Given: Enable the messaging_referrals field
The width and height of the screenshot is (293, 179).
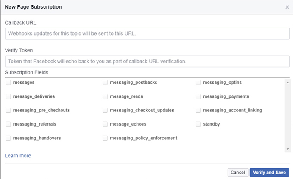Looking at the screenshot, I should click(8, 124).
